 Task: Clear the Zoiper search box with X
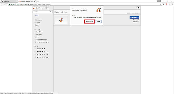point(51,12)
